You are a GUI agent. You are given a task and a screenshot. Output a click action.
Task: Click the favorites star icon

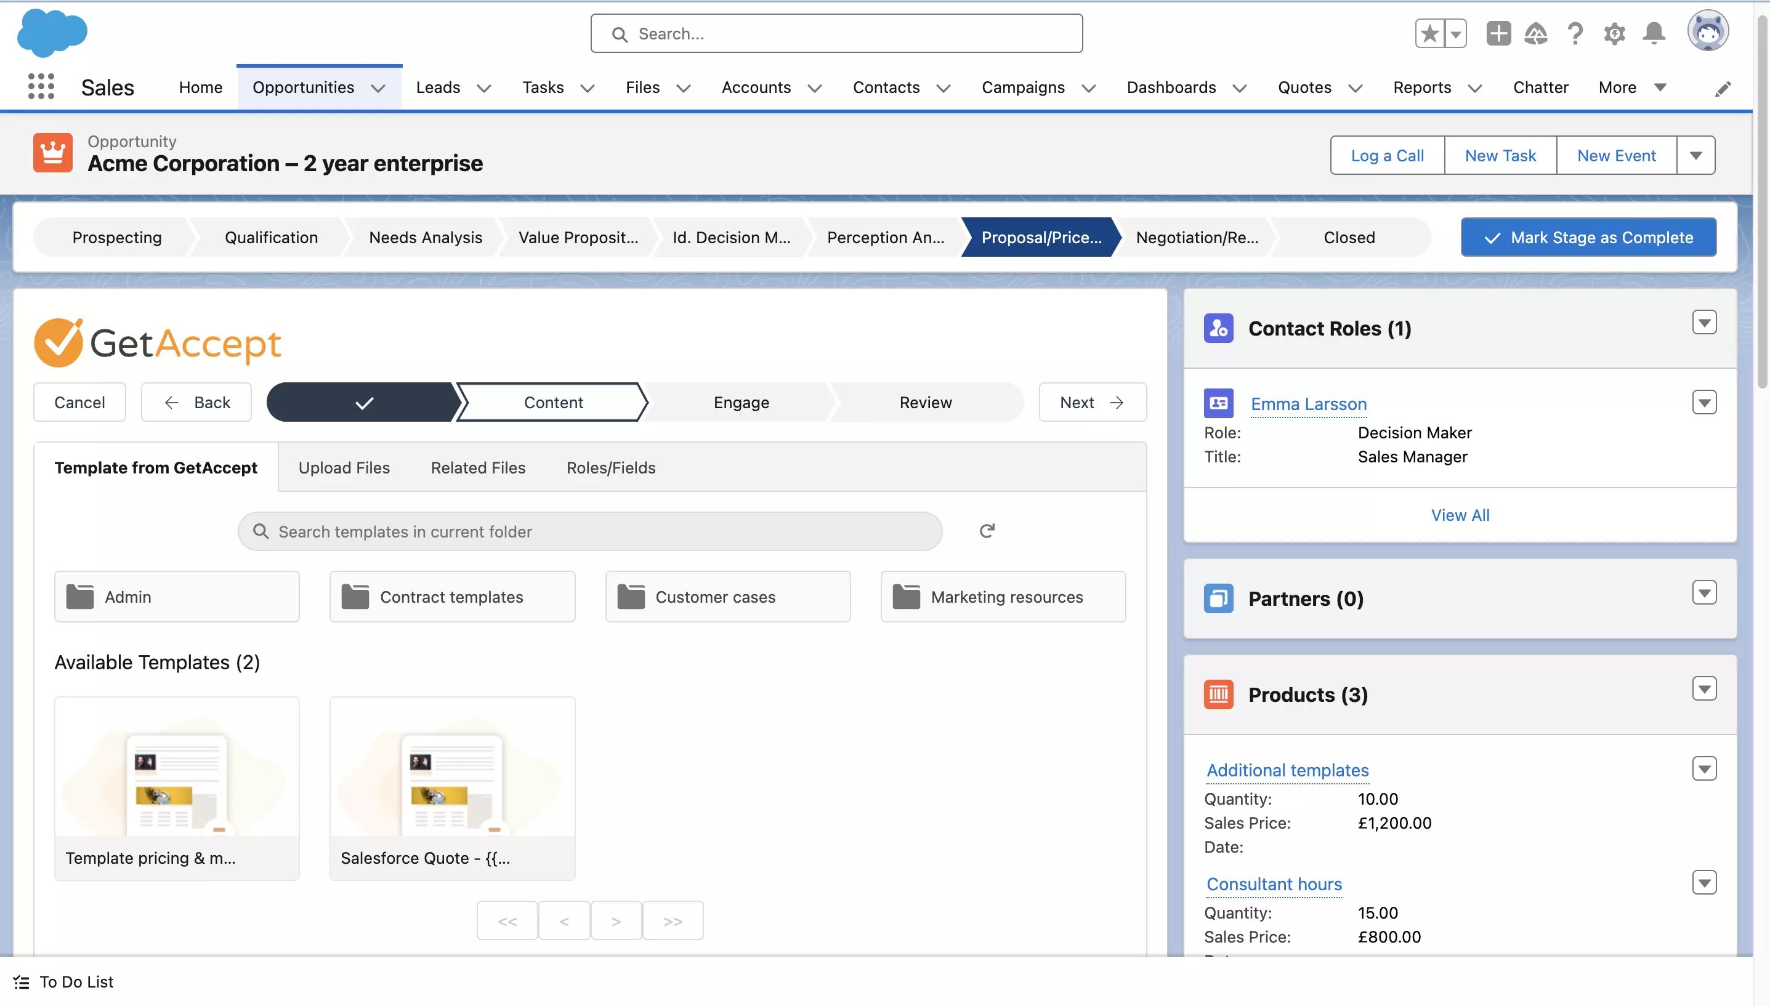pyautogui.click(x=1429, y=33)
